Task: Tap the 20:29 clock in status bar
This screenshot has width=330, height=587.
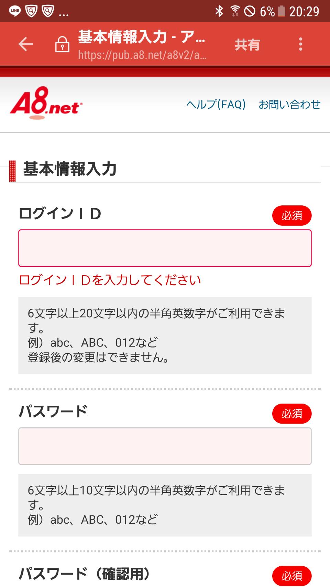Action: (304, 12)
